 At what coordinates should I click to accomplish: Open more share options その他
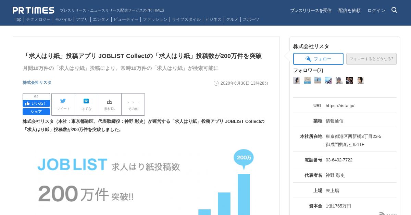click(x=133, y=104)
